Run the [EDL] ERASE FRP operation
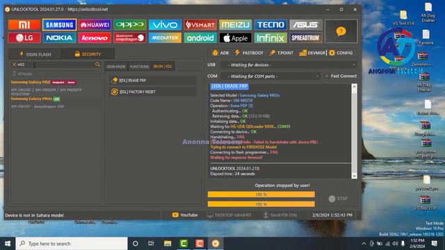Viewport: 445px width, 250px height. (153, 81)
